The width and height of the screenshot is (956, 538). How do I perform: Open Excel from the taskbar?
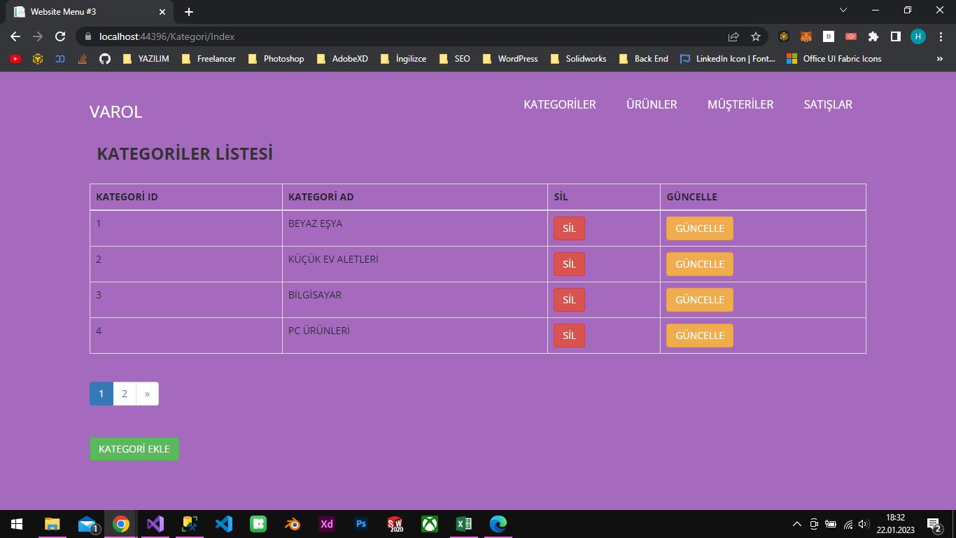(463, 523)
